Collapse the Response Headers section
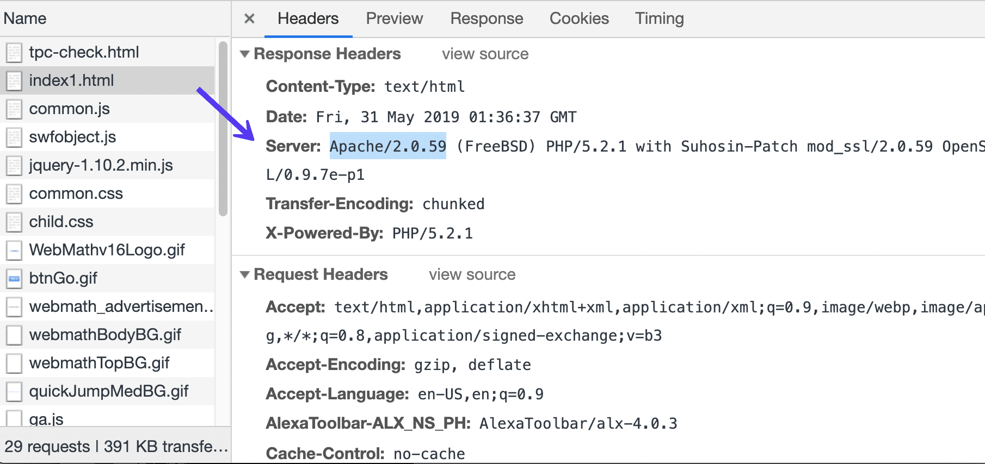This screenshot has height=464, width=985. [x=245, y=53]
